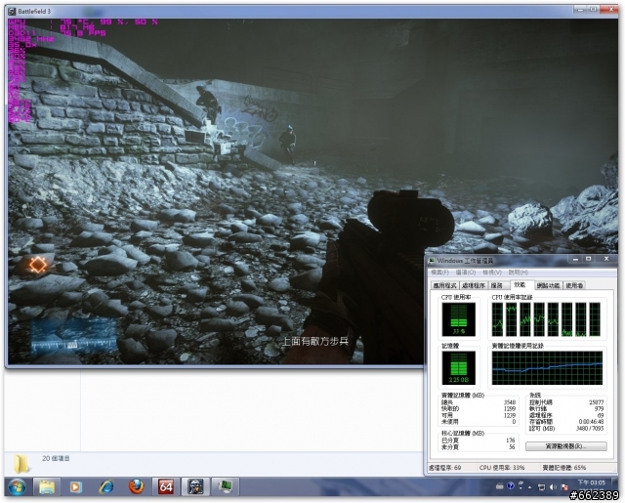Click the magenta GPU overlay readout
This screenshot has width=625, height=503.
83,21
